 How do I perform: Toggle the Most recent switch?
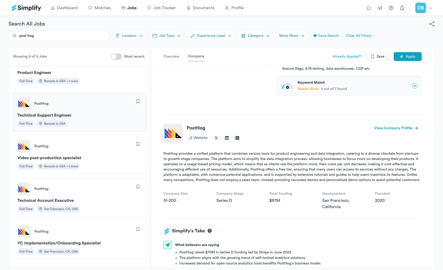116,57
